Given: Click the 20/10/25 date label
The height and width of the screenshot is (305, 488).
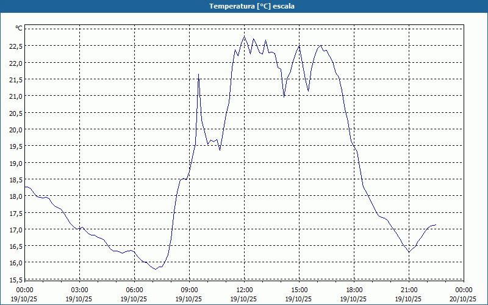Looking at the screenshot, I should coord(463,299).
